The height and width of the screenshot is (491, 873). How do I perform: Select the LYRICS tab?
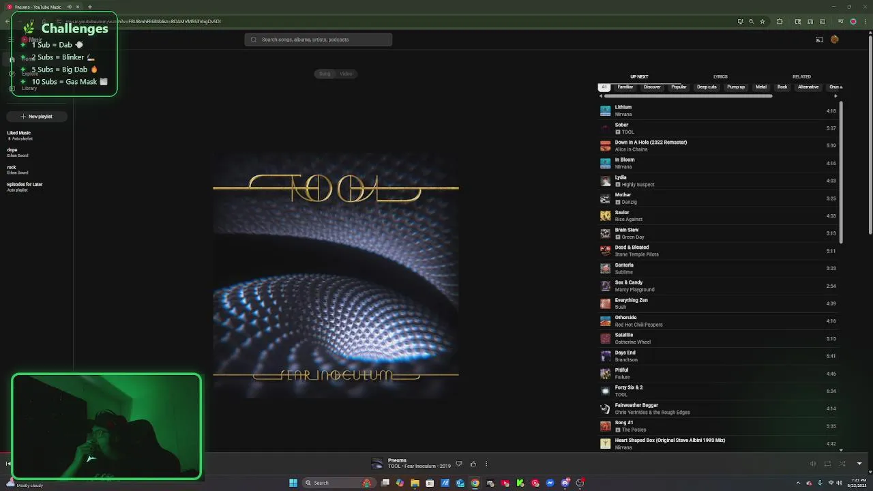tap(720, 77)
